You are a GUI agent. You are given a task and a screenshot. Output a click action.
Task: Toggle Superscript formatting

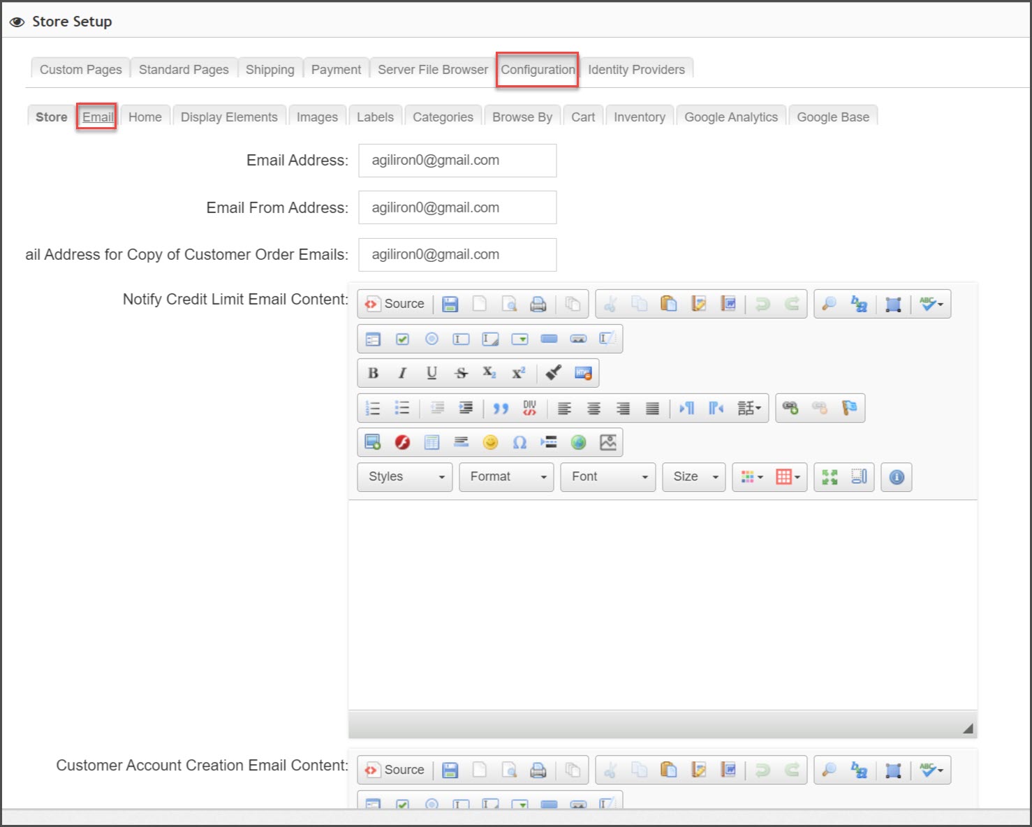(x=518, y=373)
